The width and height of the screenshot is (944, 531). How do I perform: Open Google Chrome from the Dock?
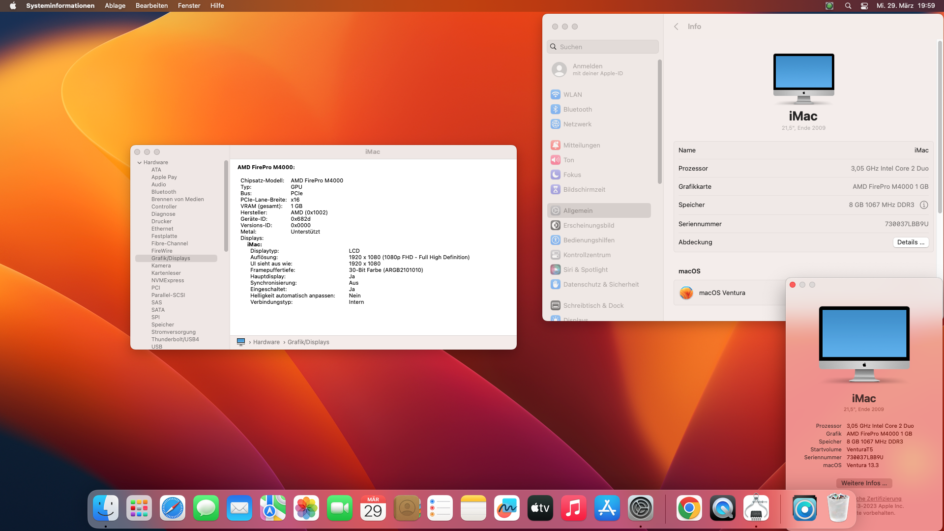tap(689, 508)
